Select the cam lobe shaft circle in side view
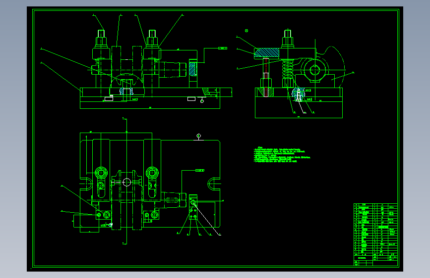The image size is (430, 278). coord(314,70)
